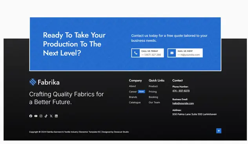Click the hello@yoursite.com email link
This screenshot has height=144, width=248.
tap(183, 103)
